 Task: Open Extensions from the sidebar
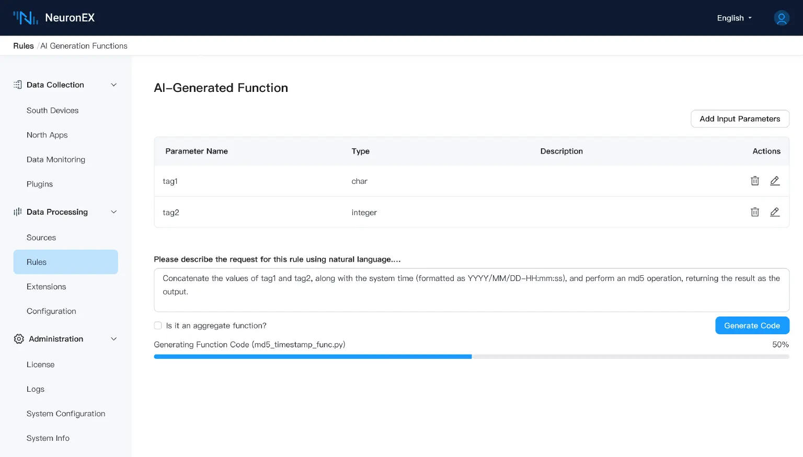(x=46, y=287)
